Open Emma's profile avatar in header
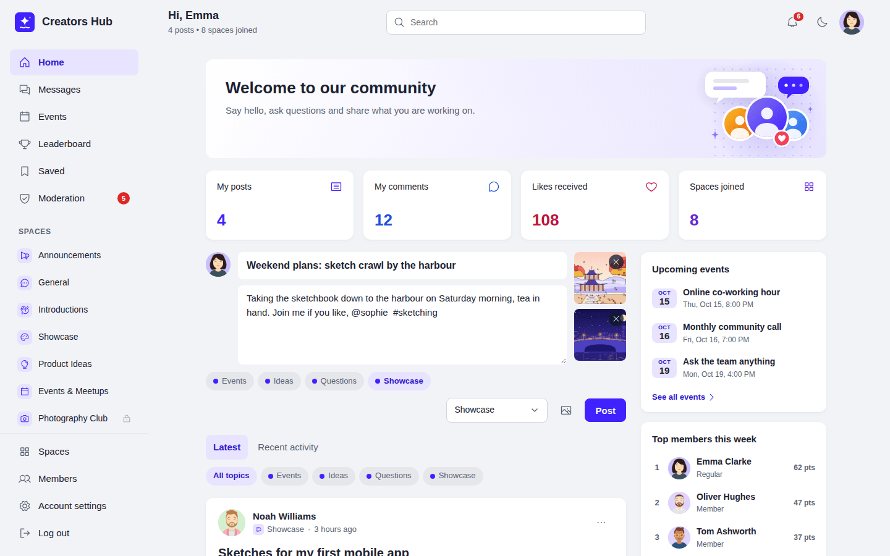The width and height of the screenshot is (890, 556). click(x=852, y=22)
